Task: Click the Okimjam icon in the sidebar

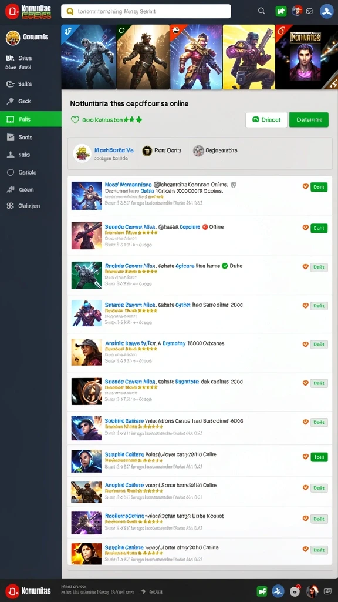Action: point(11,206)
